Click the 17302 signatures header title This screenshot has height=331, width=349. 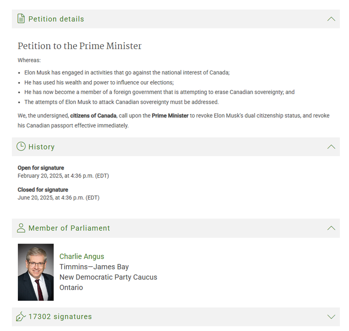60,317
